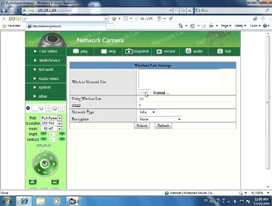
Task: Open the Multi-Device menu item
Action: tap(46, 60)
